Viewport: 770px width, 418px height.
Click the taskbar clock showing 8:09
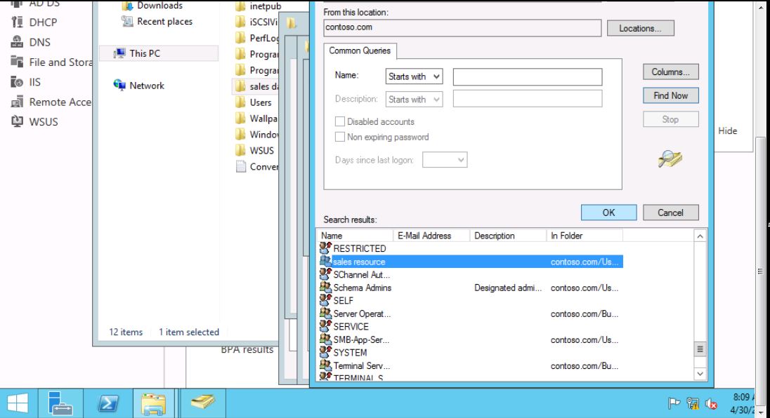pos(742,403)
